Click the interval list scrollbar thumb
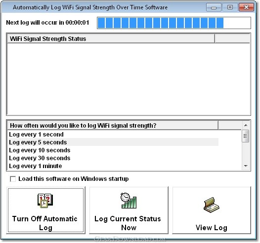Screen dimensions: 260x243 click(x=245, y=136)
